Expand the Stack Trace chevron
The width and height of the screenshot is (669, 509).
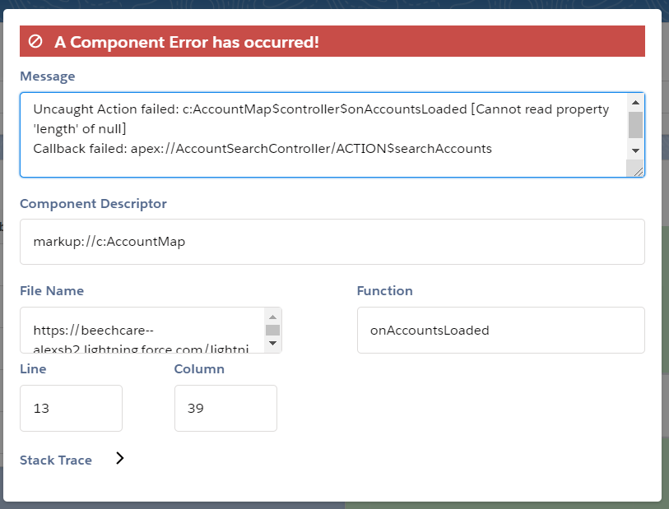click(120, 459)
